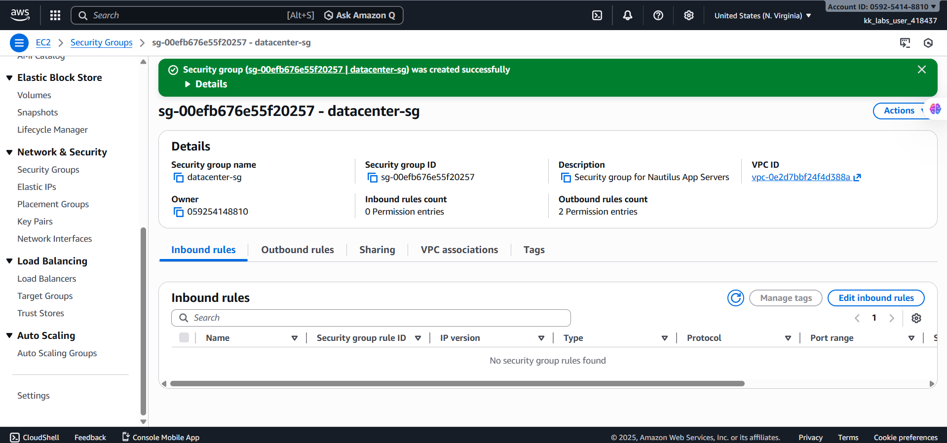Dismiss the green success banner
Viewport: 947px width, 443px height.
point(921,70)
